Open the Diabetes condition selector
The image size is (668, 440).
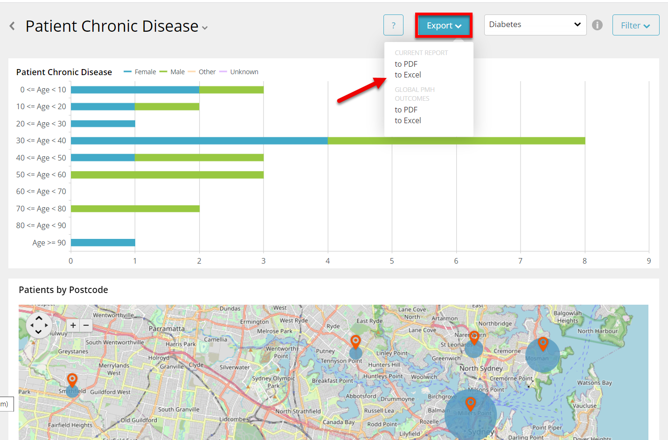[535, 25]
